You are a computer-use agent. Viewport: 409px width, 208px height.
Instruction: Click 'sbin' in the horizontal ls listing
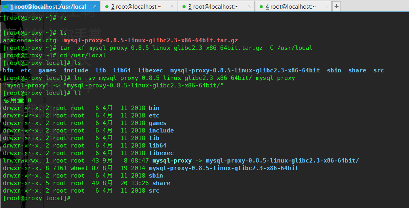coord(334,70)
